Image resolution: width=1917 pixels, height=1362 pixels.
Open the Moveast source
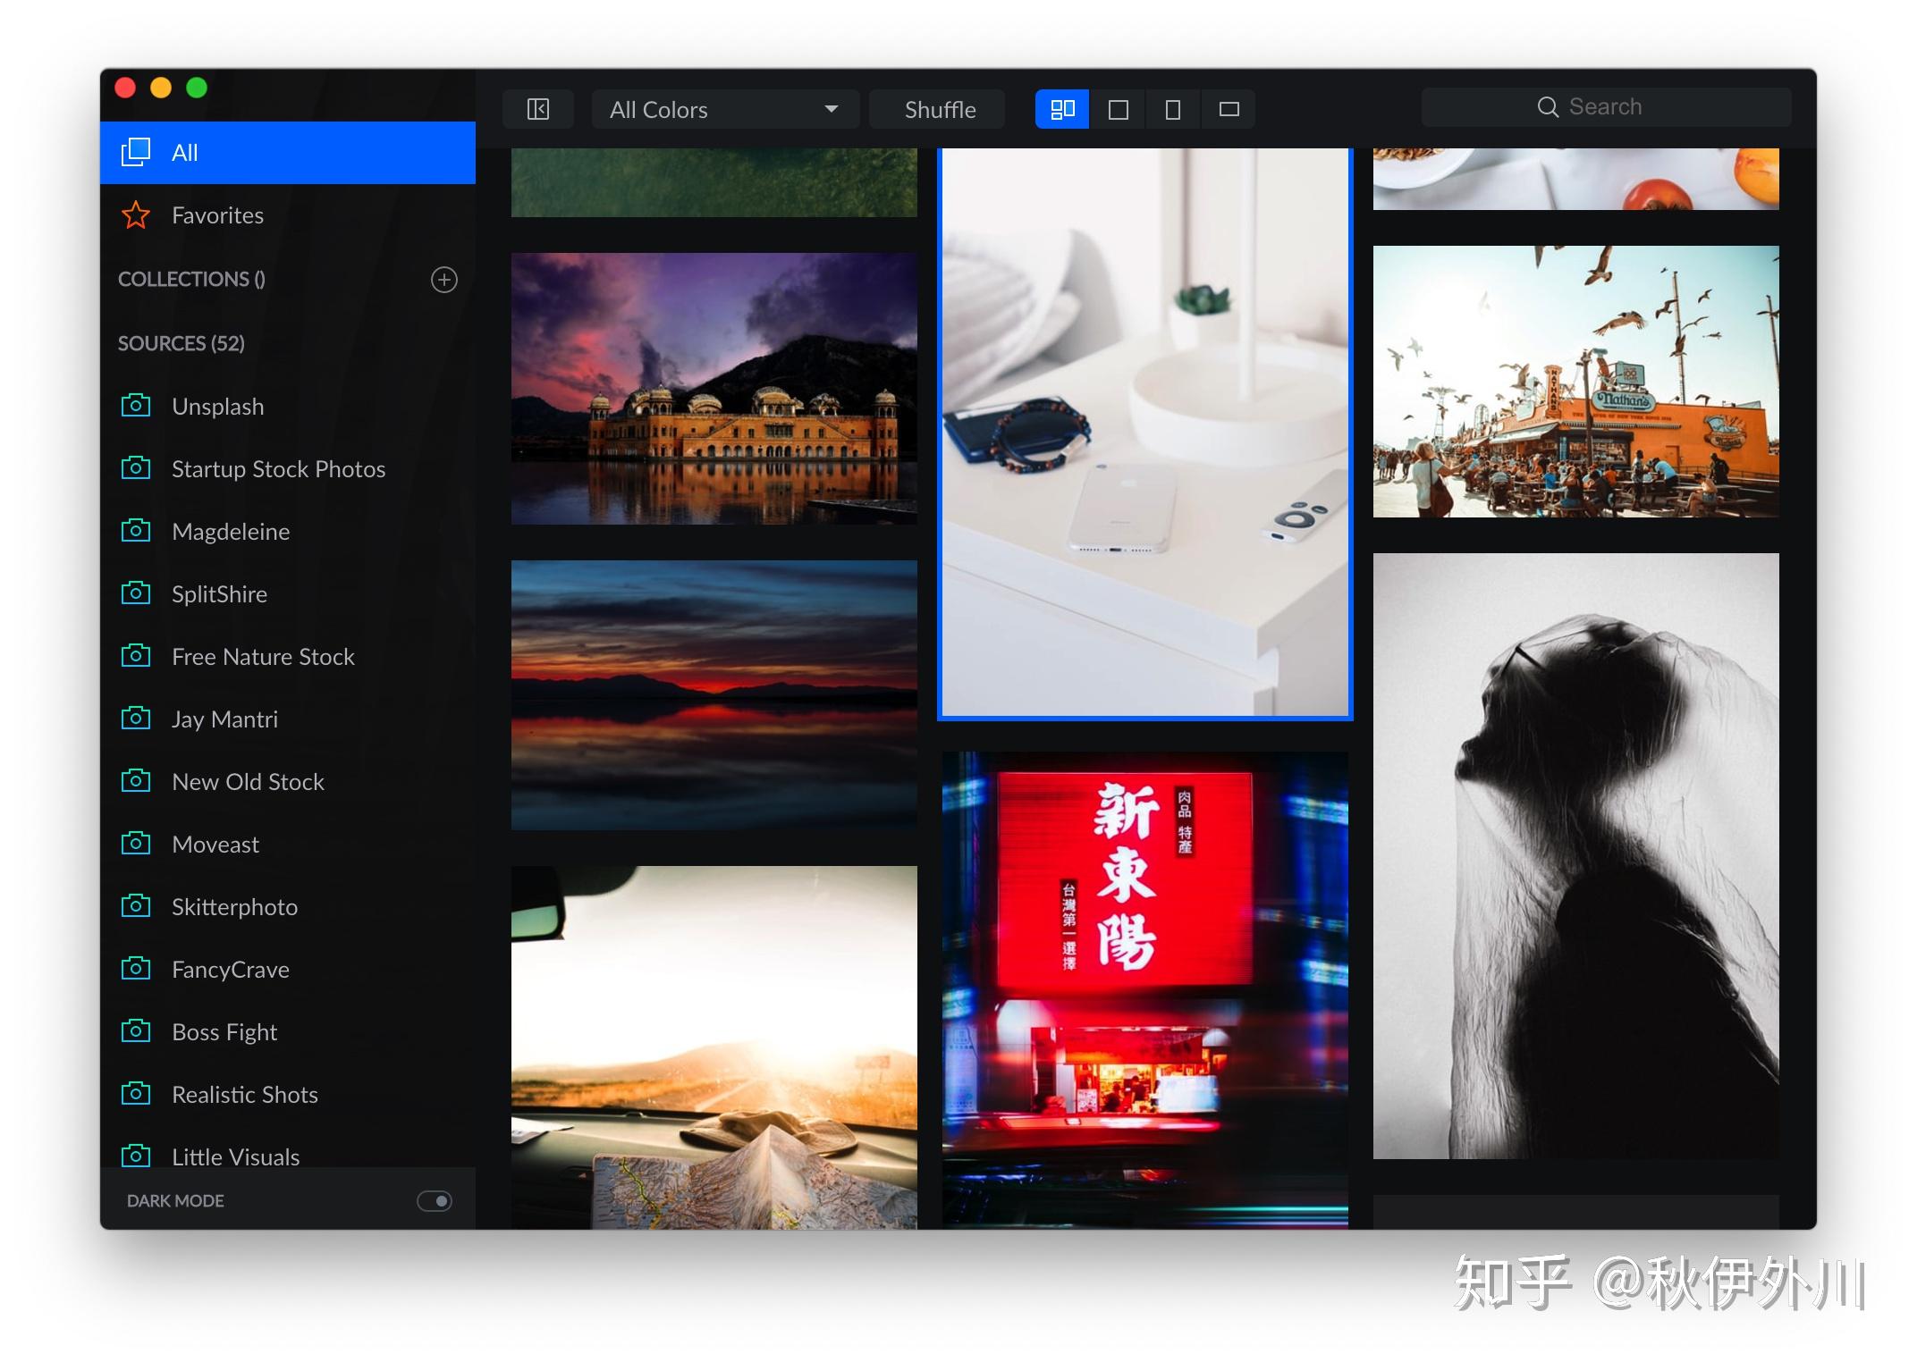288,845
